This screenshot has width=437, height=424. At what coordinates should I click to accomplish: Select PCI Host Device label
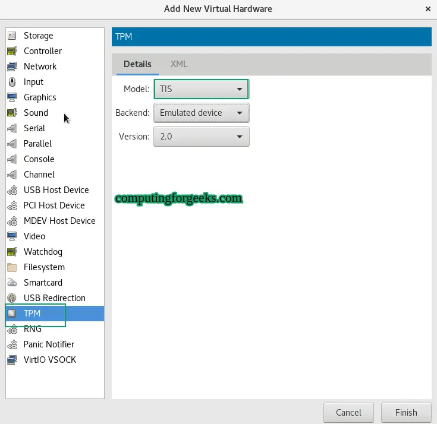(x=54, y=205)
